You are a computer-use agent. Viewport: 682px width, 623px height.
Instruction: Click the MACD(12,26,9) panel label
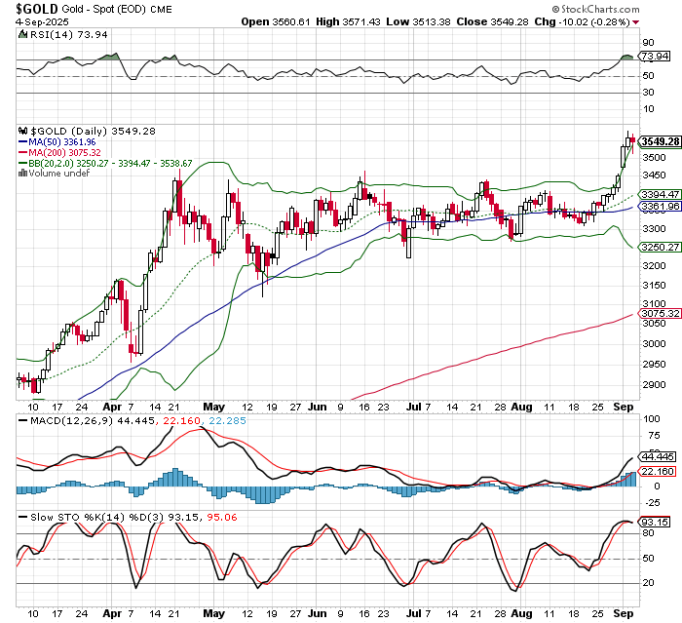pyautogui.click(x=57, y=419)
